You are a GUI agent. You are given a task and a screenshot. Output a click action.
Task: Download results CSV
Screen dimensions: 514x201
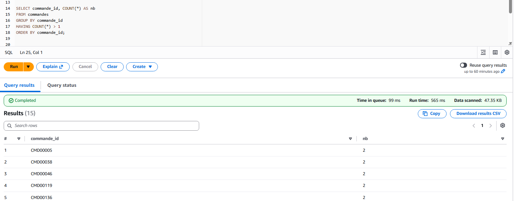(478, 114)
